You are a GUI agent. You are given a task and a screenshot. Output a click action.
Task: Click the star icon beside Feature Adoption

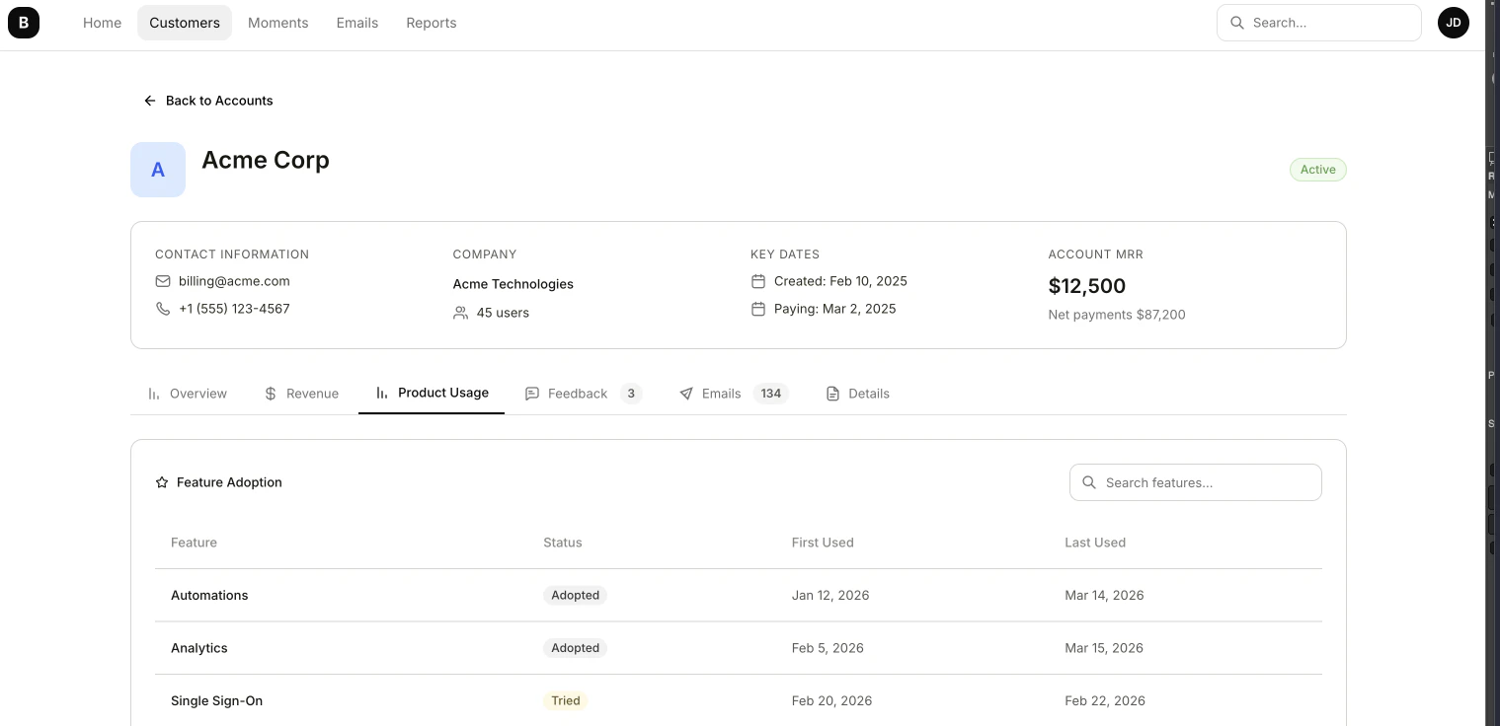tap(161, 482)
